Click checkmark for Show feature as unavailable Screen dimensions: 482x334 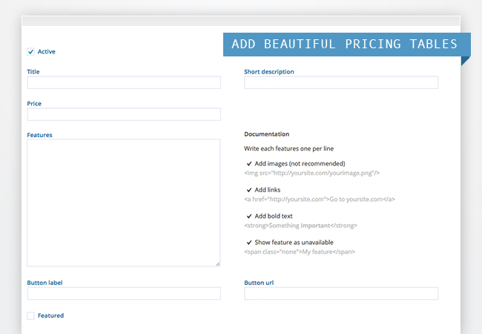tap(249, 243)
